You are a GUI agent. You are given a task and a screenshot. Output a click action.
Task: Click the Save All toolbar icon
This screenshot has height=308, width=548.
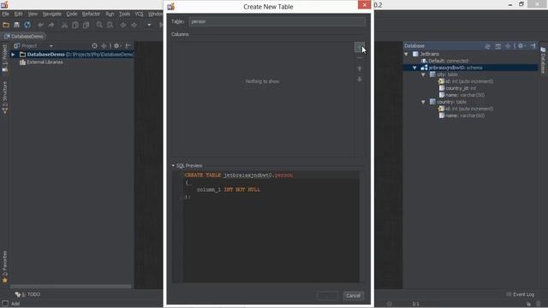pos(16,25)
